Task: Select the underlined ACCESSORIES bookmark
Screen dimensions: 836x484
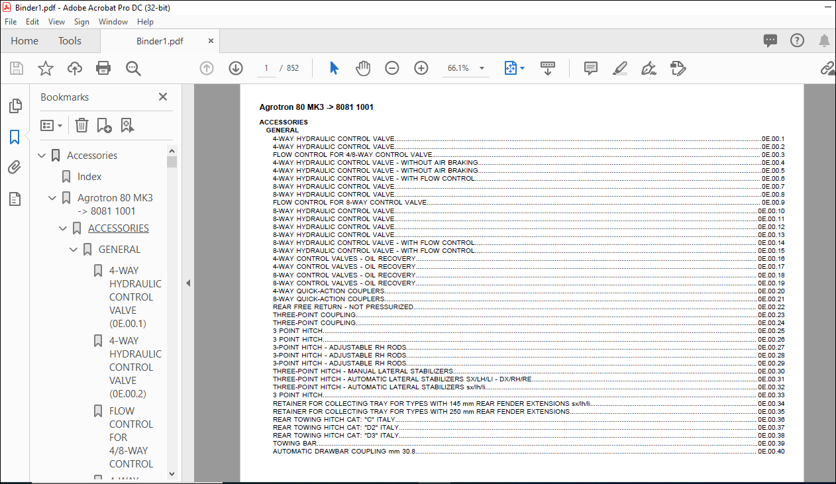Action: [x=119, y=228]
